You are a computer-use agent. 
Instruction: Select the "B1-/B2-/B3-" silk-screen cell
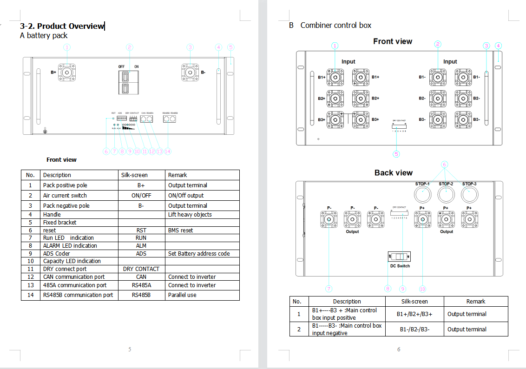tap(414, 329)
